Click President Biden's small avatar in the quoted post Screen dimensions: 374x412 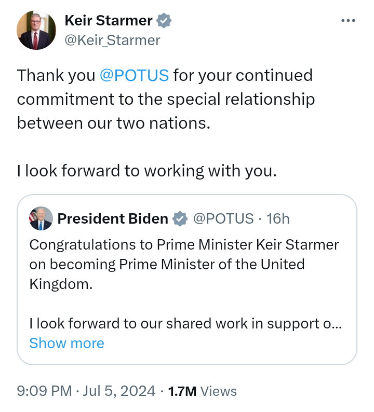click(41, 218)
